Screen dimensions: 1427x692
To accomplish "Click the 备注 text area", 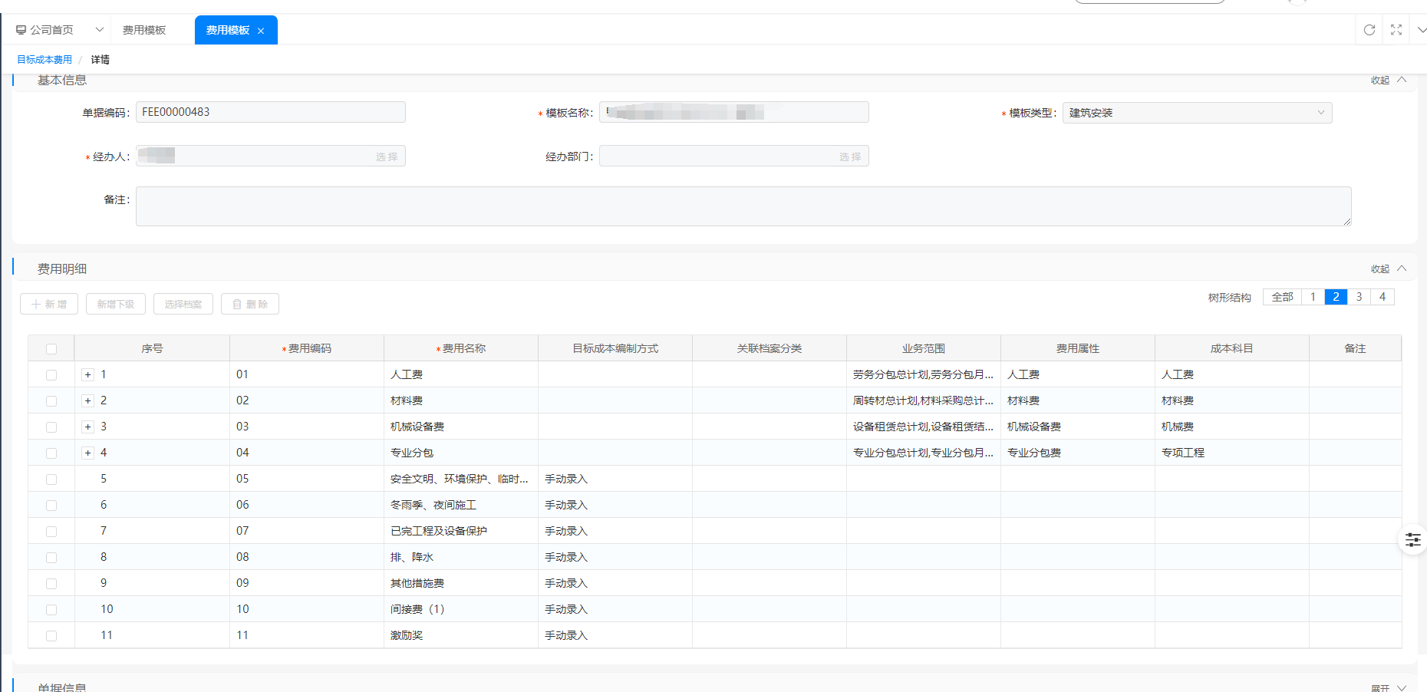I will click(743, 206).
